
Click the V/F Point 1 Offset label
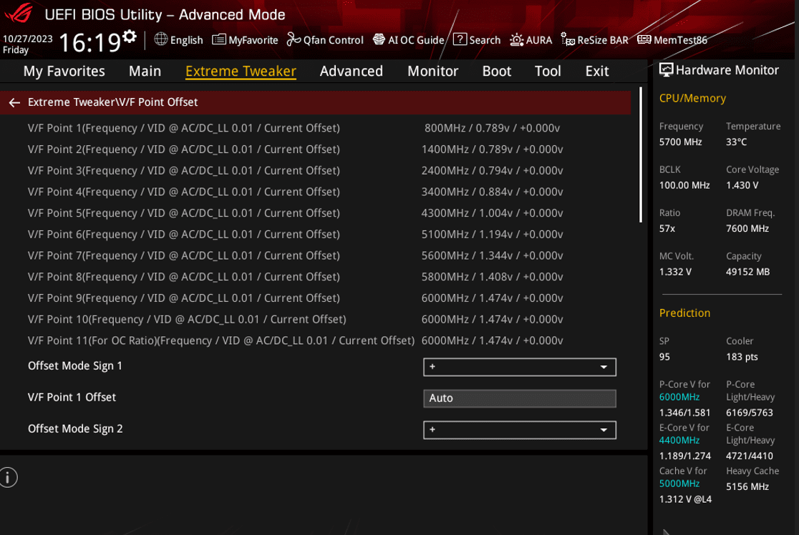point(72,397)
